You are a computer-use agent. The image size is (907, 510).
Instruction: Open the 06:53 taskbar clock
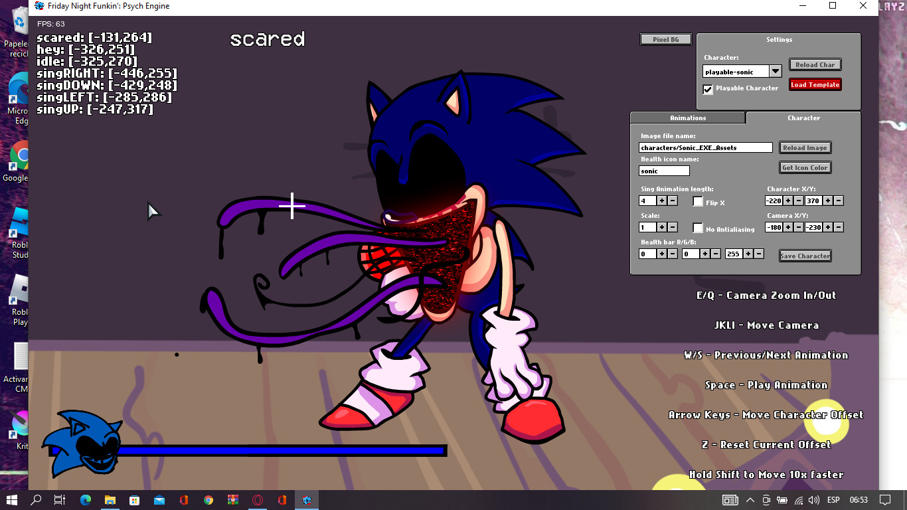click(859, 500)
